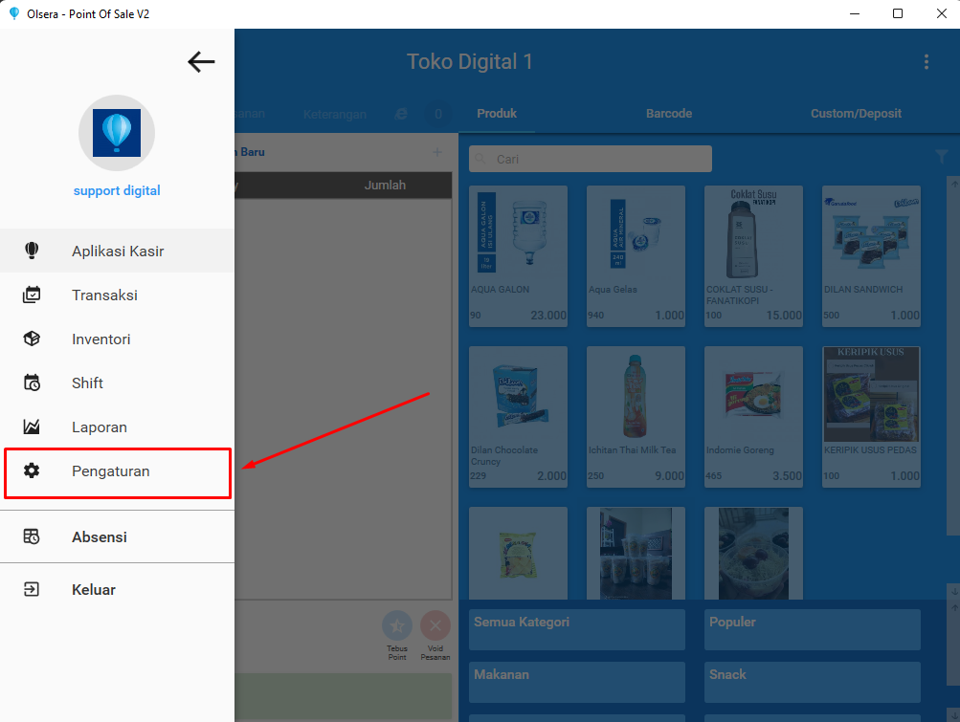The image size is (960, 722).
Task: Select the AQUA GALON product card
Action: click(518, 255)
